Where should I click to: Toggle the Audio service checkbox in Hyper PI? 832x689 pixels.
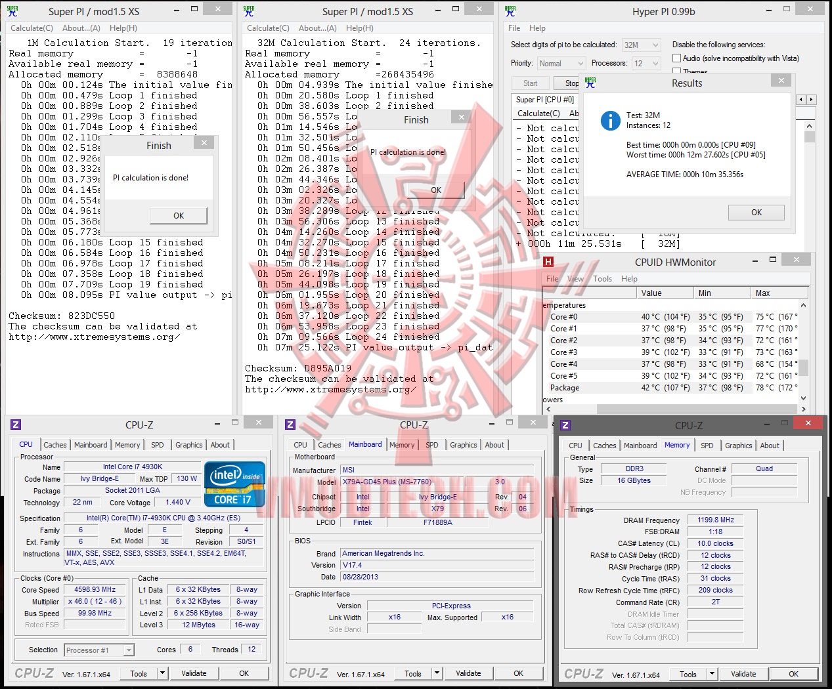(x=676, y=58)
